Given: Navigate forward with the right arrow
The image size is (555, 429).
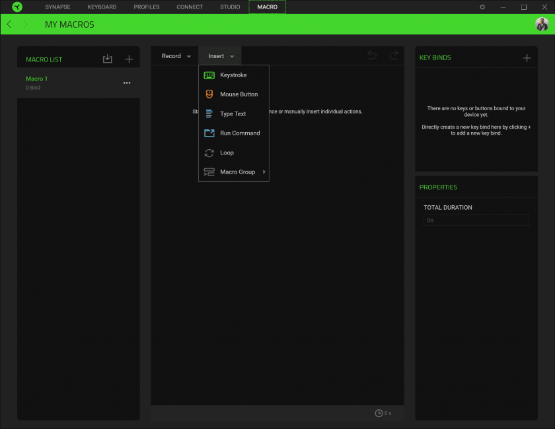Looking at the screenshot, I should [26, 24].
